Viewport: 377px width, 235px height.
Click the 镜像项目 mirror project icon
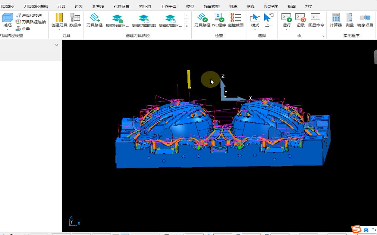coord(365,20)
